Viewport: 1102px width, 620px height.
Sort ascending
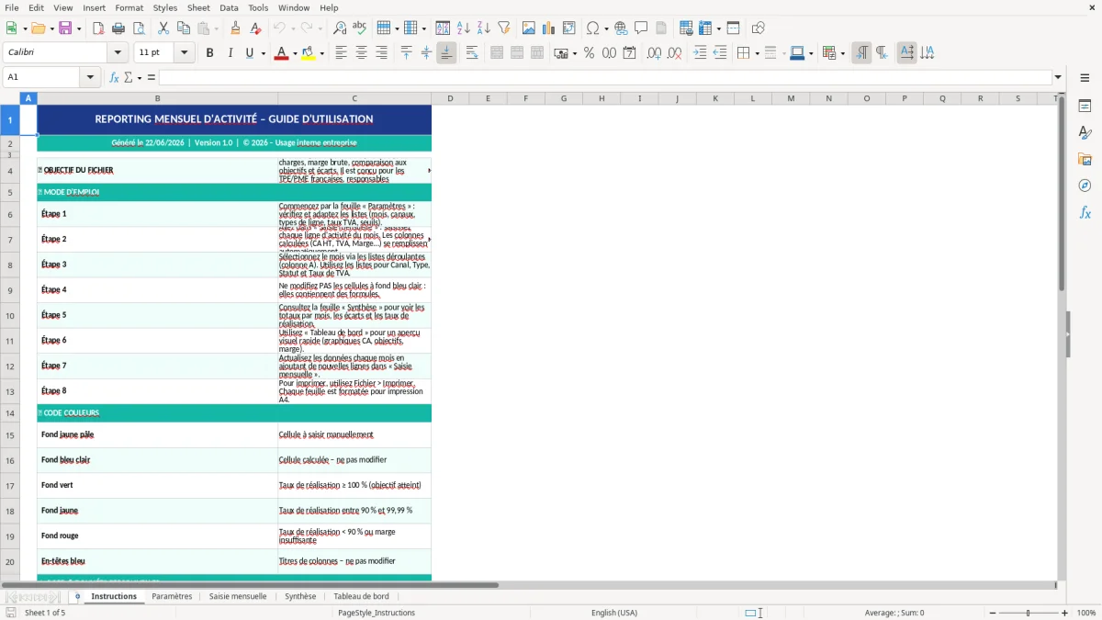[464, 28]
